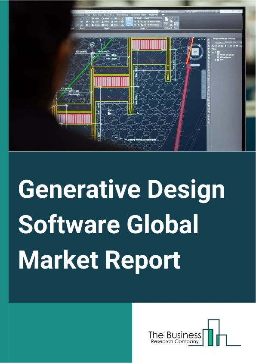Open the layer name dropdown in ribbon

click(148, 18)
